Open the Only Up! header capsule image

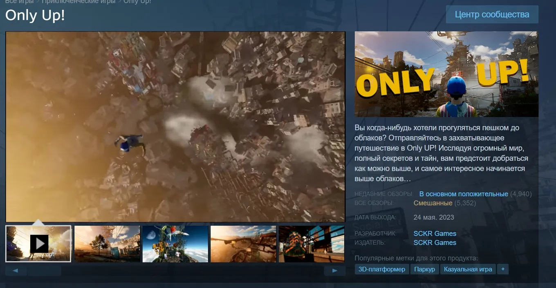446,74
